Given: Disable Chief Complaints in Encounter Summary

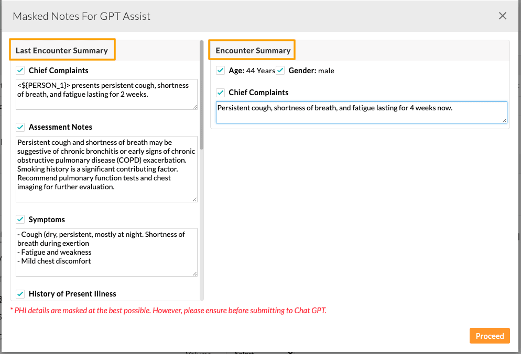Looking at the screenshot, I should [x=220, y=93].
